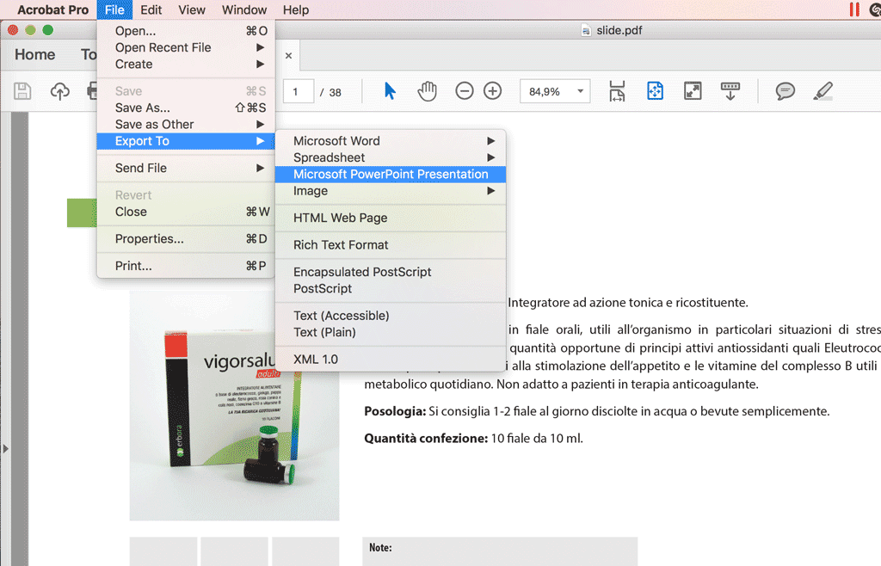This screenshot has width=881, height=566.
Task: Open the 84,9% zoom level dropdown
Action: [581, 91]
